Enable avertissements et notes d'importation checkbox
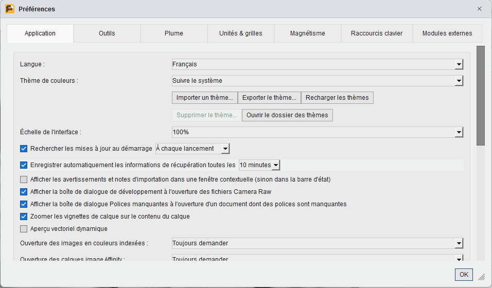Image resolution: width=492 pixels, height=288 pixels. [x=24, y=179]
